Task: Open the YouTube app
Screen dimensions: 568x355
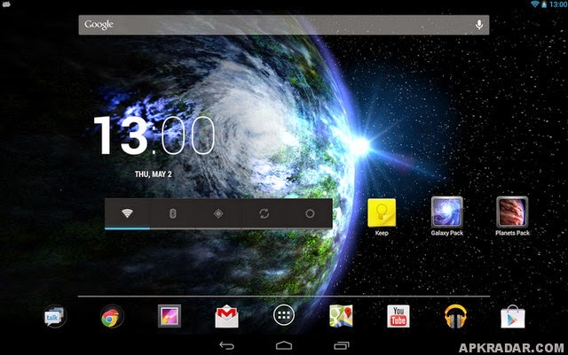Action: click(x=398, y=316)
